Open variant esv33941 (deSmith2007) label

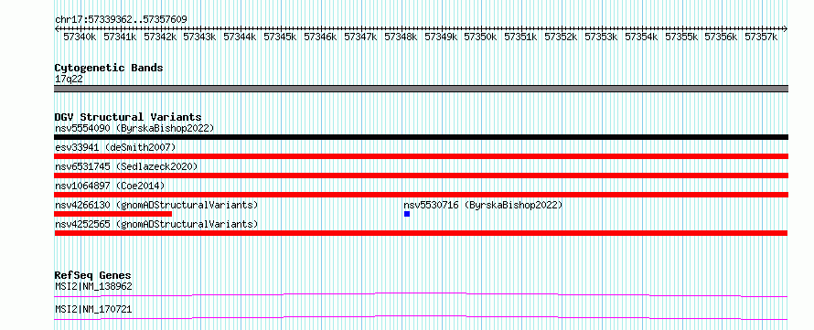[x=115, y=147]
